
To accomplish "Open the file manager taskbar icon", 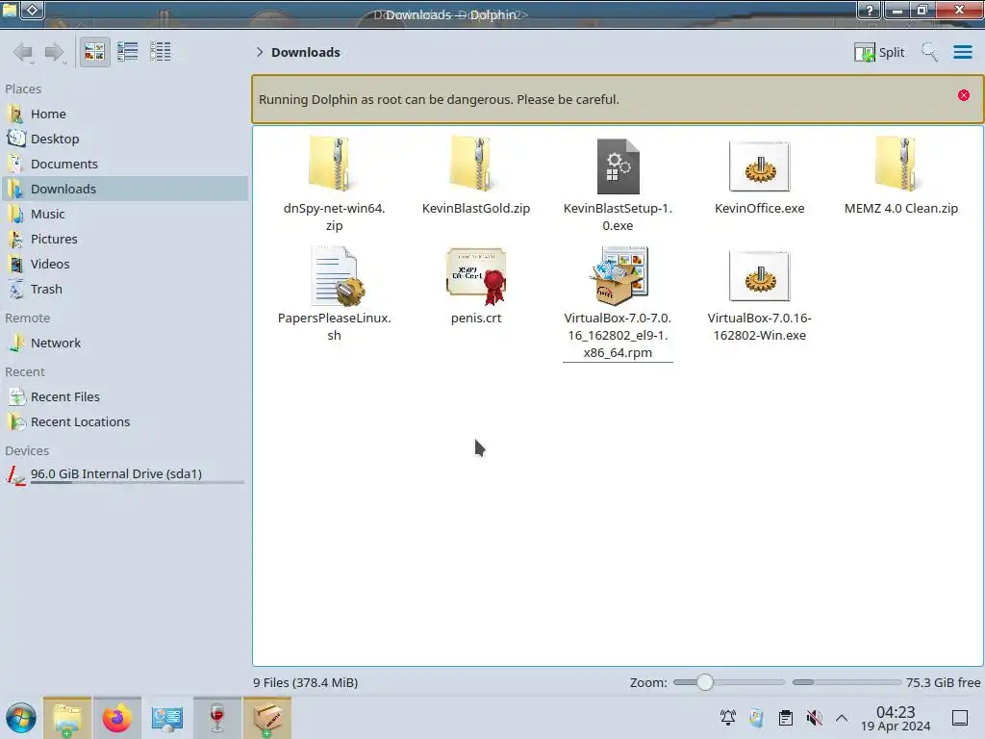I will (x=67, y=718).
